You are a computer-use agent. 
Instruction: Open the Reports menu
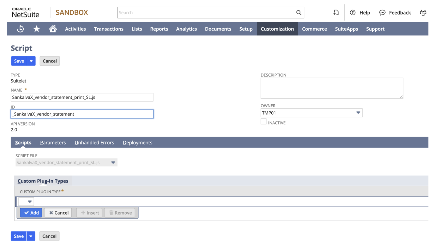click(x=159, y=29)
